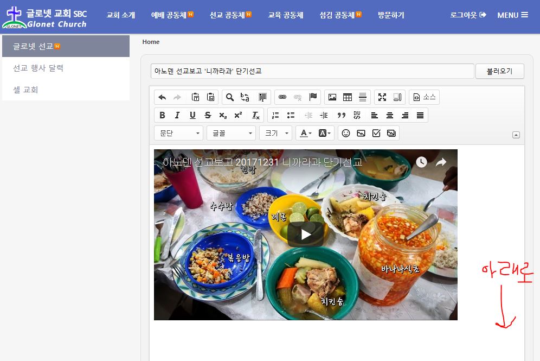Expand the 크기 font size dropdown
Image resolution: width=540 pixels, height=361 pixels.
pos(275,133)
